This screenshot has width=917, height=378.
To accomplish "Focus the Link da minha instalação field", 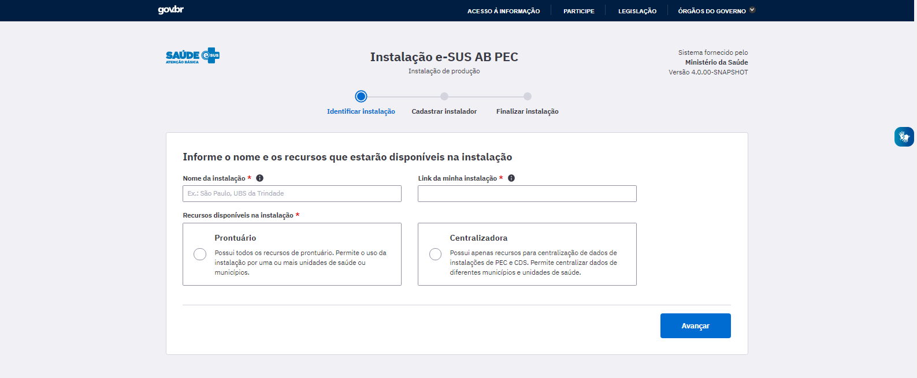I will pos(528,193).
